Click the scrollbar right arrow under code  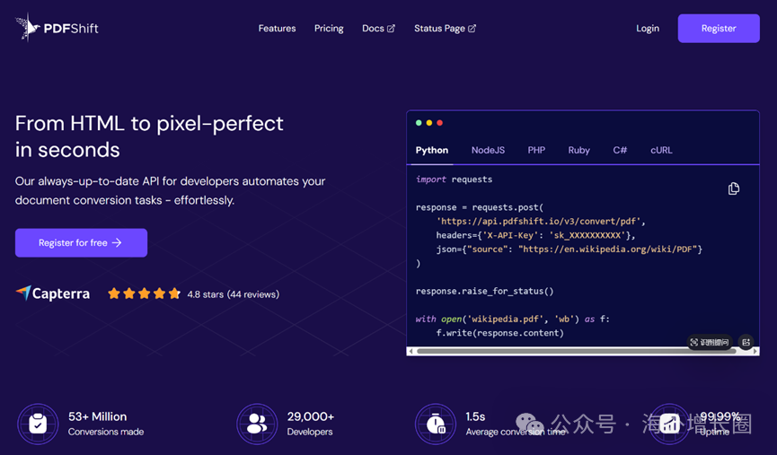point(755,351)
